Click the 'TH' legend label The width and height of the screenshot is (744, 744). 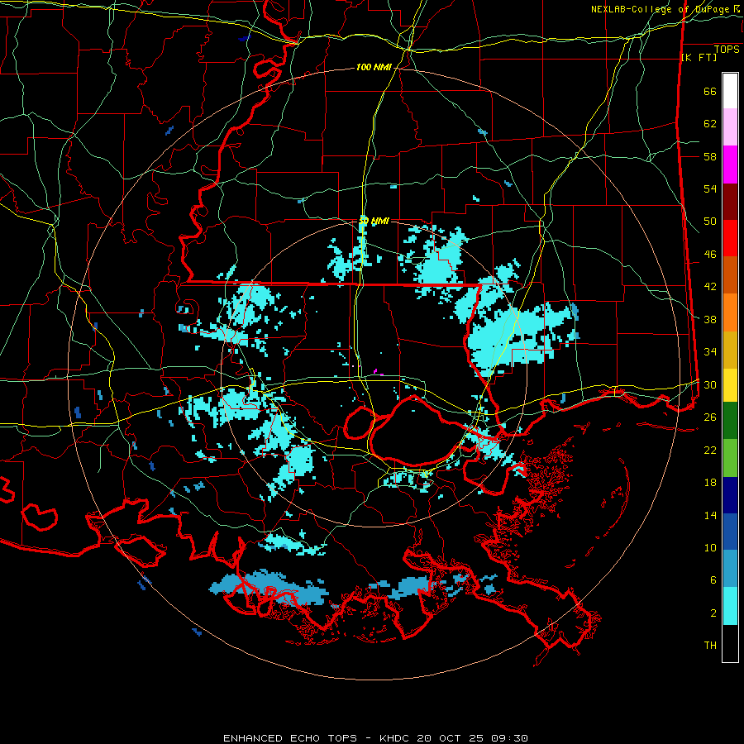[x=710, y=646]
